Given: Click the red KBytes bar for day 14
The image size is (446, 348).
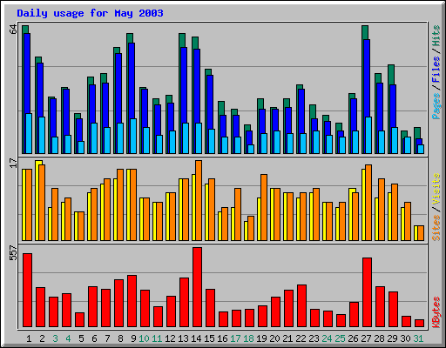Looking at the screenshot, I should [x=197, y=287].
